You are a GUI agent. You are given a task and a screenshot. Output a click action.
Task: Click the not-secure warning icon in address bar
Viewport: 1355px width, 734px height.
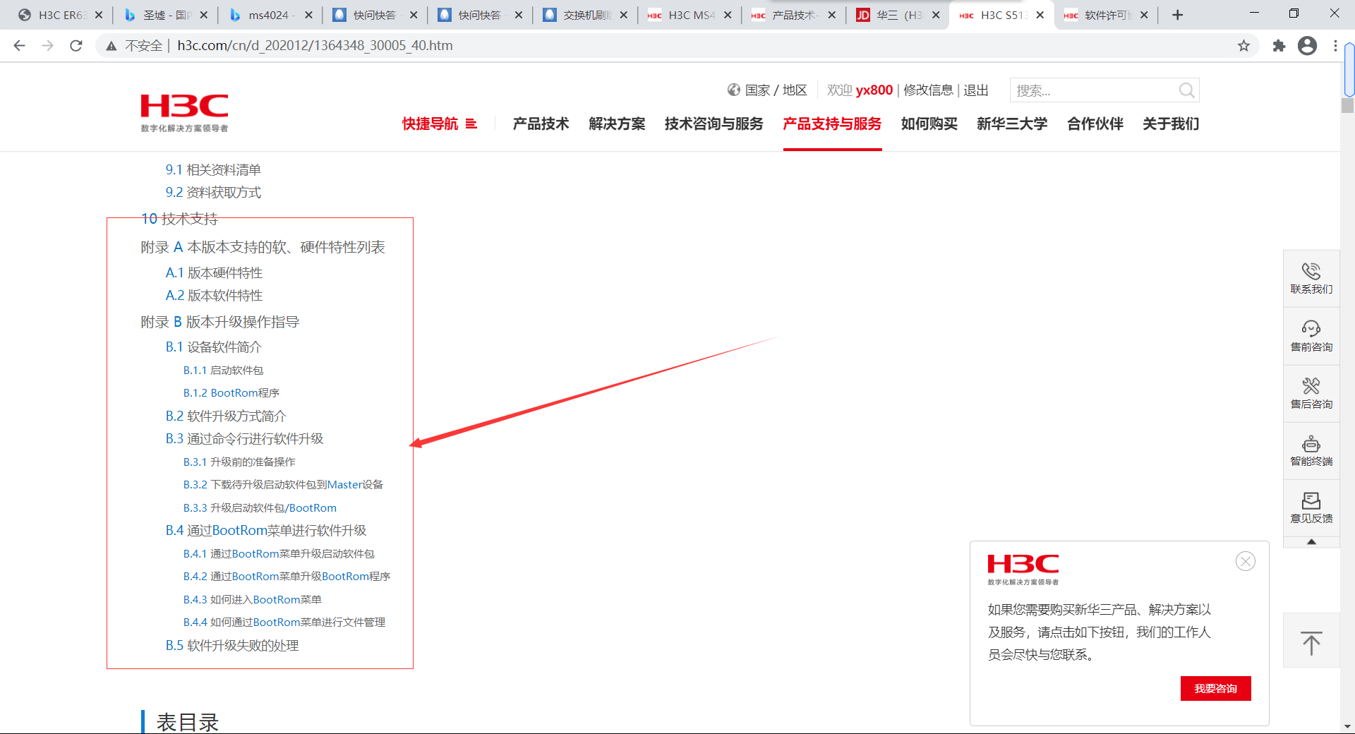tap(111, 46)
